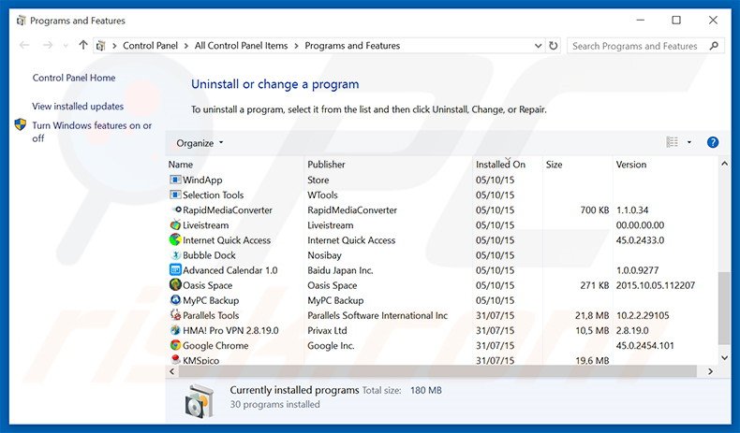Click the RapidMediaConverter program icon
The height and width of the screenshot is (433, 740).
(177, 209)
